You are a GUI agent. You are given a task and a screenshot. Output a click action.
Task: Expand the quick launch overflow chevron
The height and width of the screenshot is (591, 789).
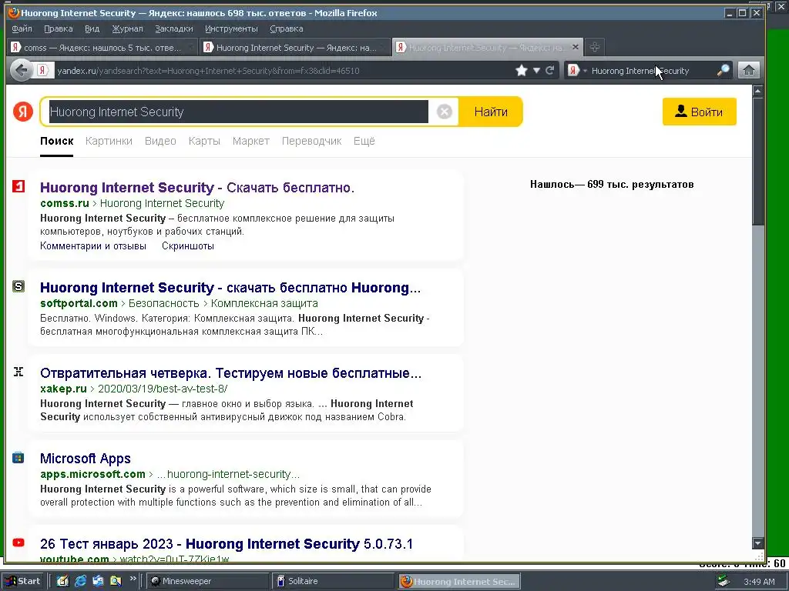click(x=133, y=579)
